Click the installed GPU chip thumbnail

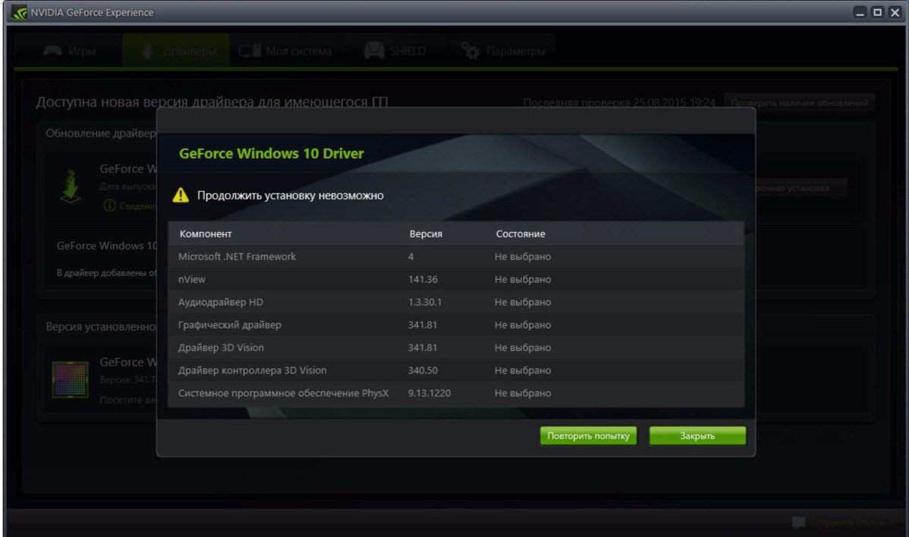click(70, 379)
